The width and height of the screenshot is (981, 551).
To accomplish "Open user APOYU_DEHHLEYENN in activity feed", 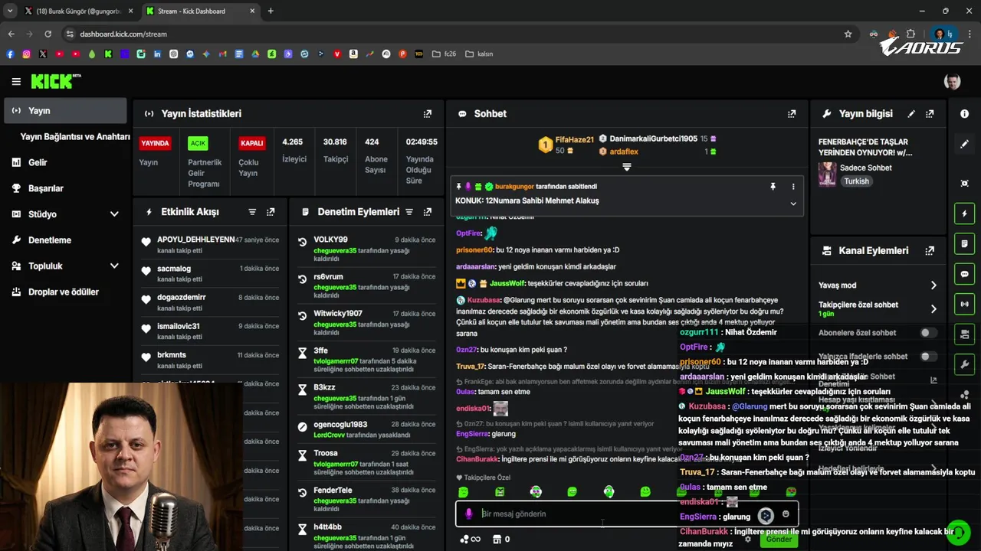I will (x=196, y=240).
